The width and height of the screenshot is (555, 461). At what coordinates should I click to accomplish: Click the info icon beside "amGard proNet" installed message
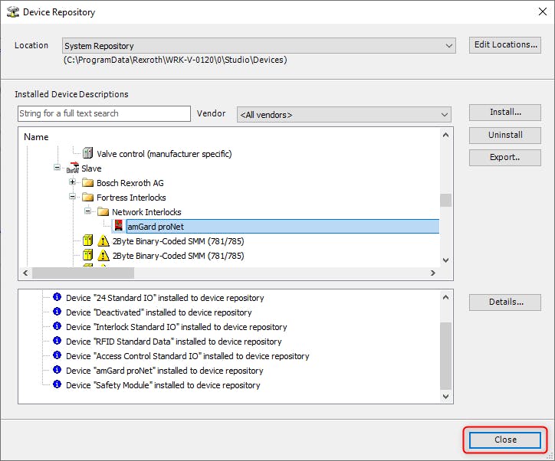57,369
